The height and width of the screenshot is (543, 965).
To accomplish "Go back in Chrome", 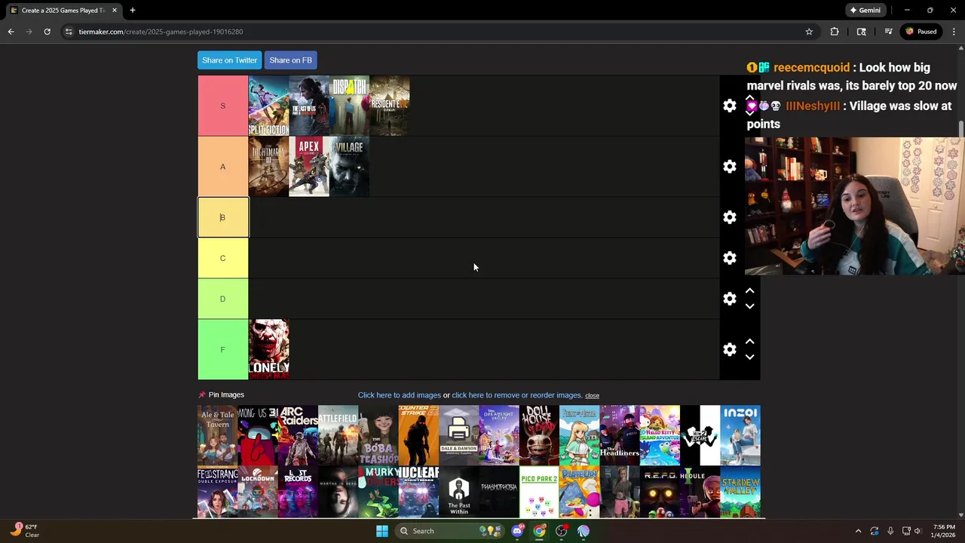I will pyautogui.click(x=11, y=32).
